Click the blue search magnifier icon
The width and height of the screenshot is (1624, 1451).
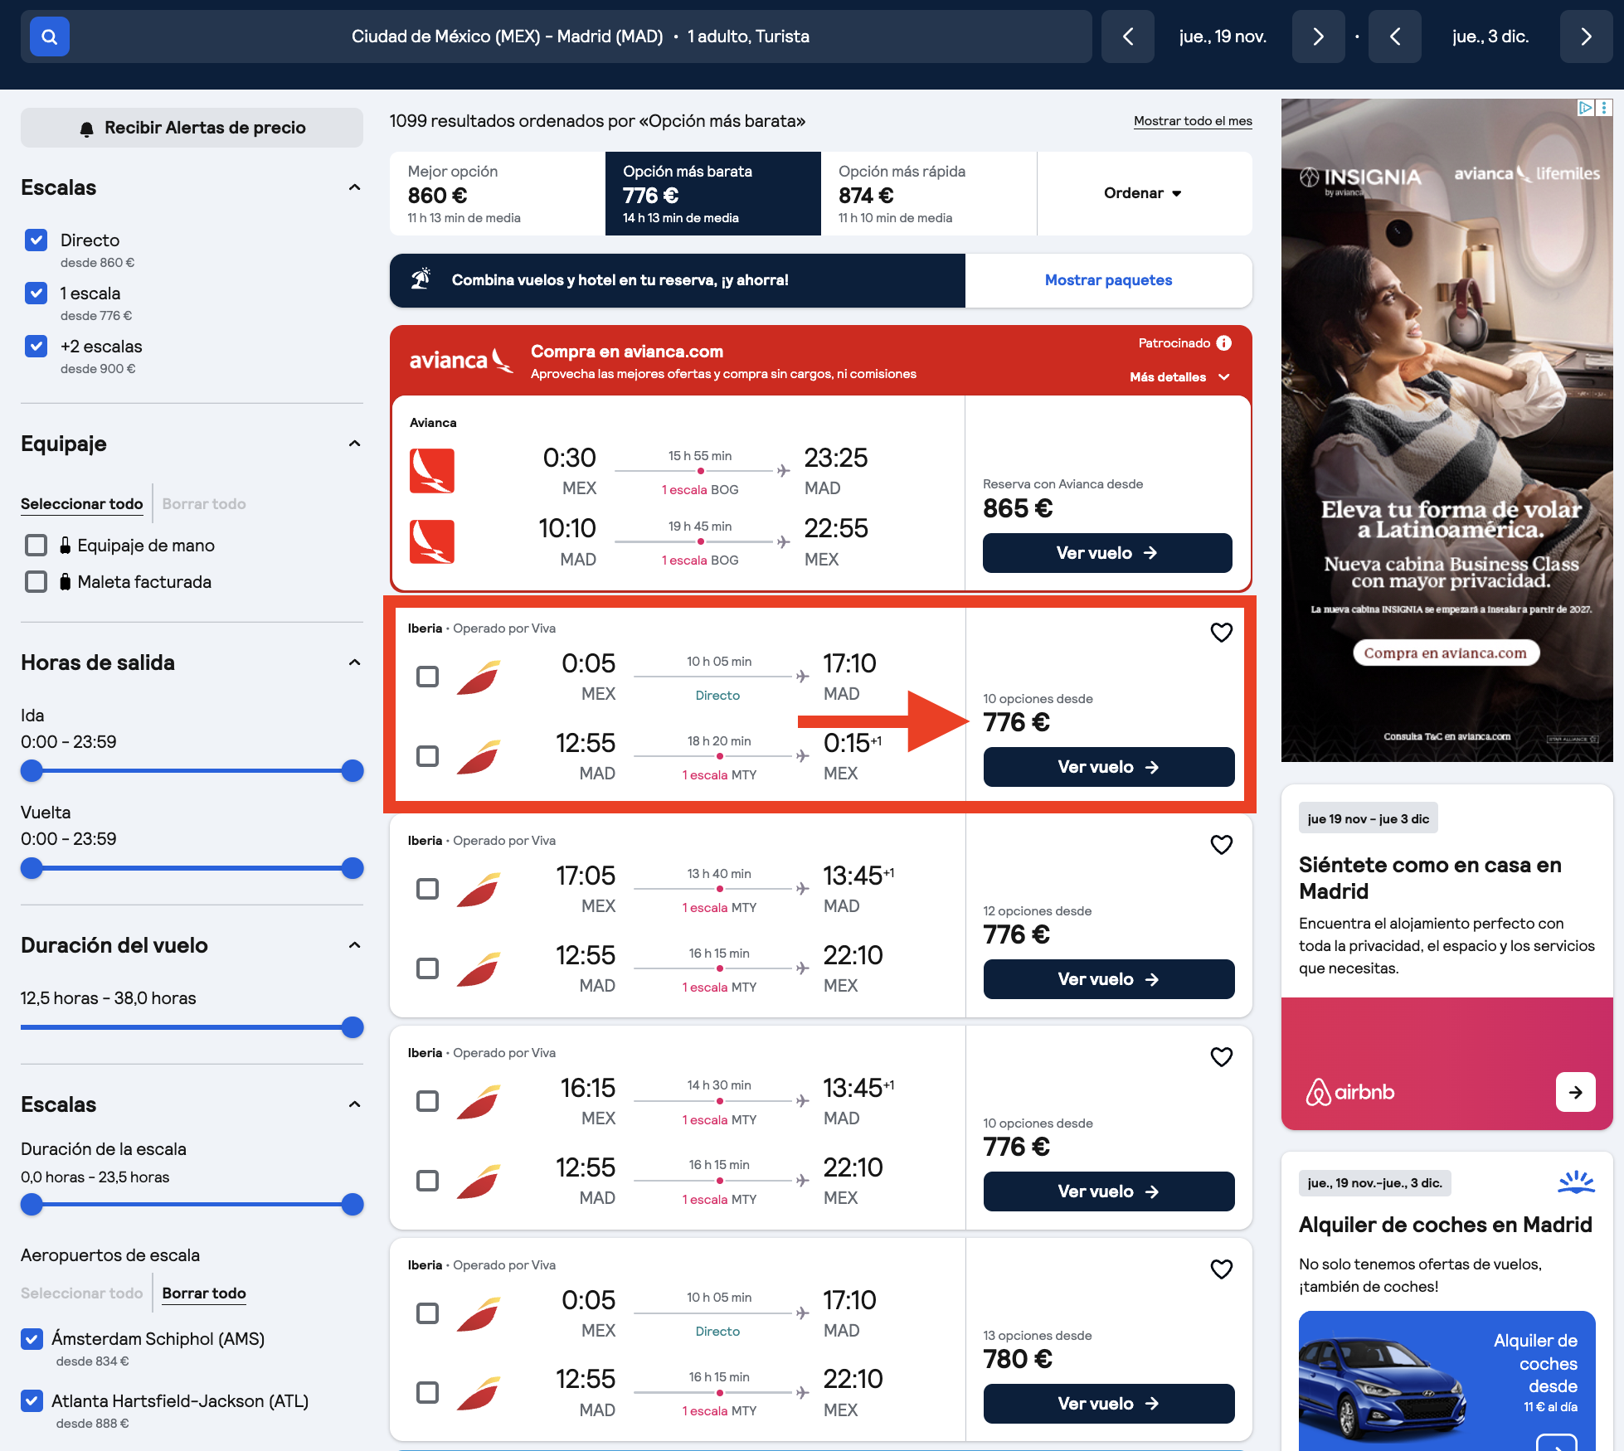pyautogui.click(x=50, y=36)
